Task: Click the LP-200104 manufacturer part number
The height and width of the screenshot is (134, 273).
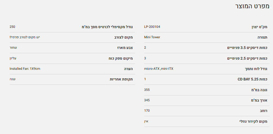Action: (x=152, y=27)
